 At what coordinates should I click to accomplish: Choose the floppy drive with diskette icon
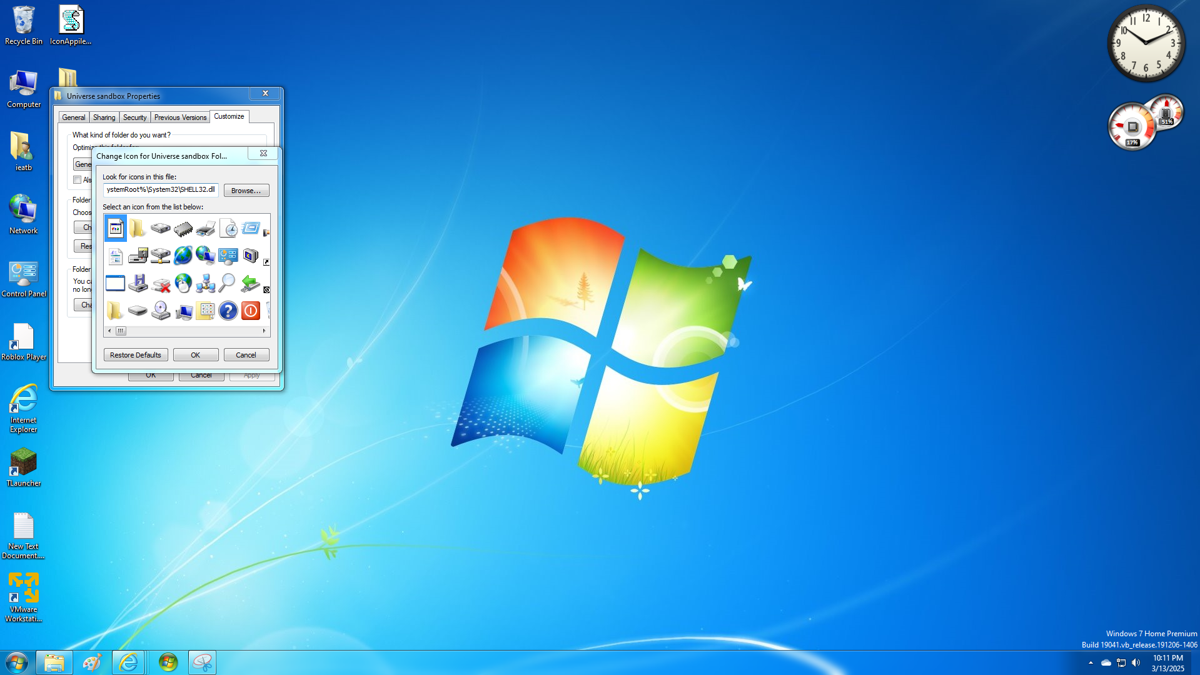[138, 256]
